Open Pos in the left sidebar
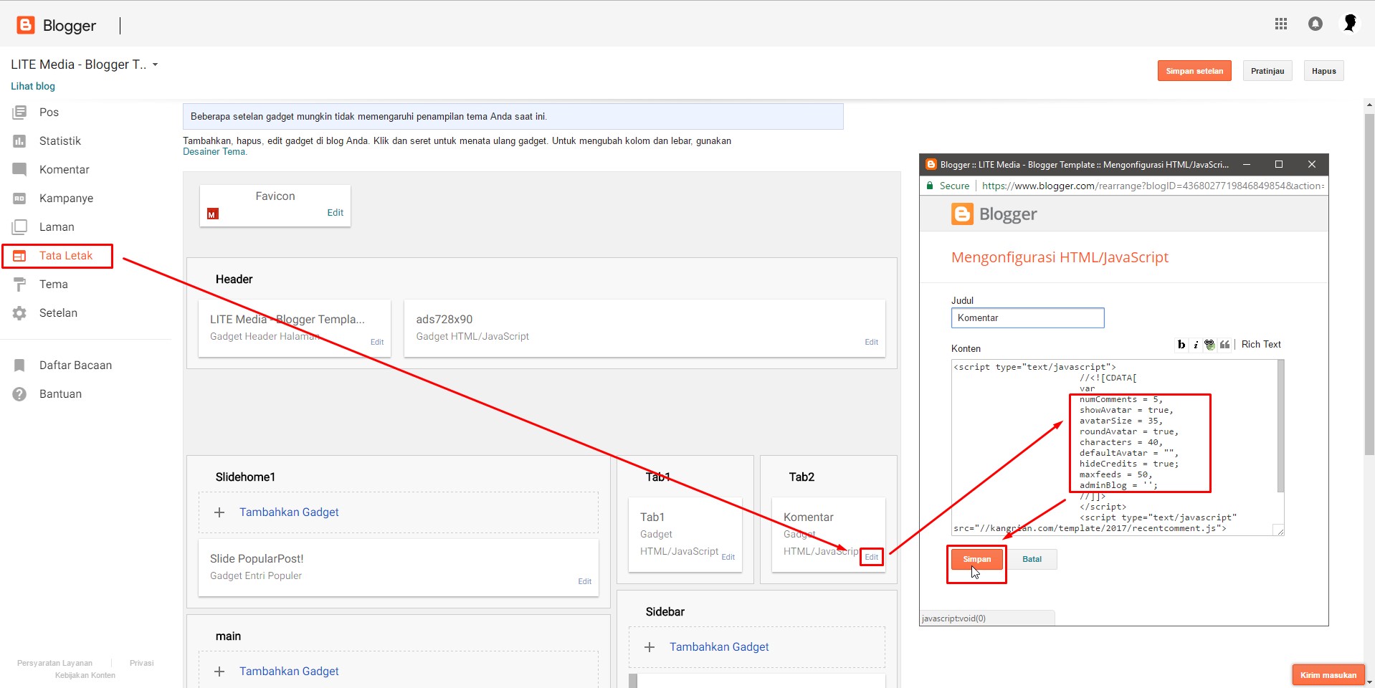The height and width of the screenshot is (688, 1375). pyautogui.click(x=49, y=112)
